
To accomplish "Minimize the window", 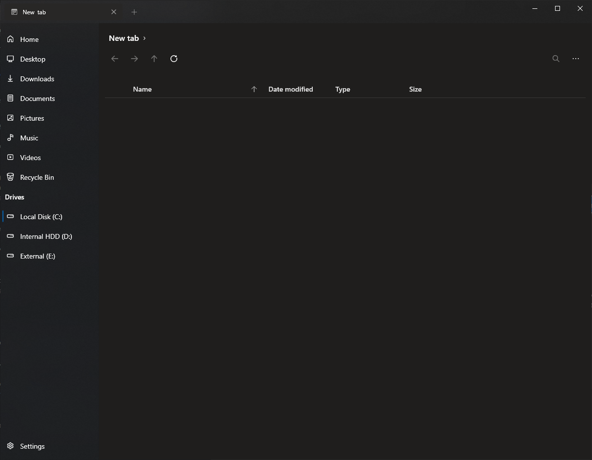I will pos(535,8).
